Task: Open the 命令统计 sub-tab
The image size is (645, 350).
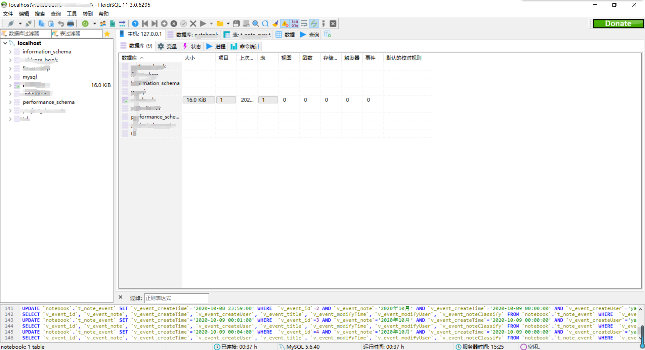Action: click(x=245, y=46)
